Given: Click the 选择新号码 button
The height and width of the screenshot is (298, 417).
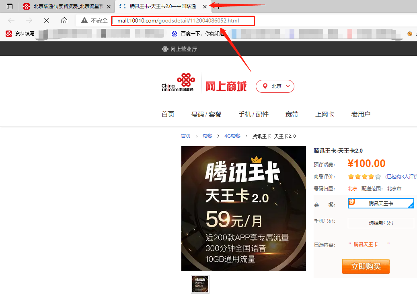Looking at the screenshot, I should coord(381,223).
